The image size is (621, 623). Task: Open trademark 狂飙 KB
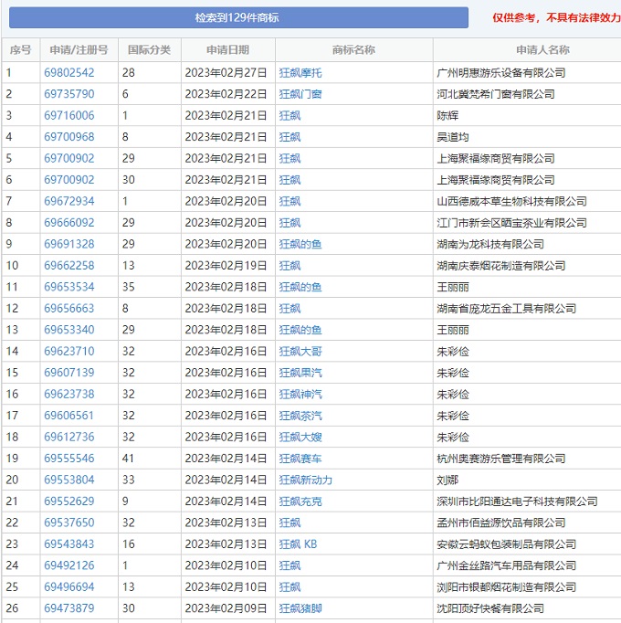tap(298, 544)
